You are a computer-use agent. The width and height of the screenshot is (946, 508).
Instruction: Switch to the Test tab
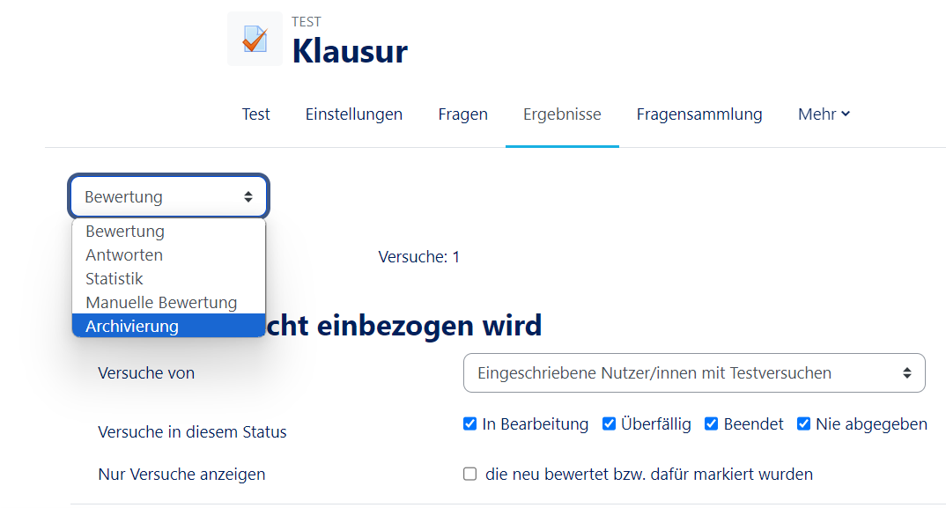pyautogui.click(x=255, y=114)
